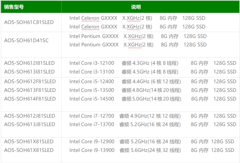Select the AOS-SOH612F81SLED model entry
240x163 pixels.
[30, 81]
